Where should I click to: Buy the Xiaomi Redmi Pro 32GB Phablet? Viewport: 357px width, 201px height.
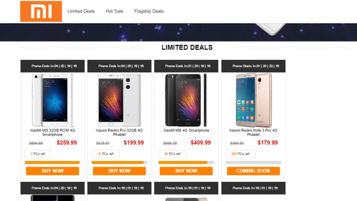coord(119,171)
